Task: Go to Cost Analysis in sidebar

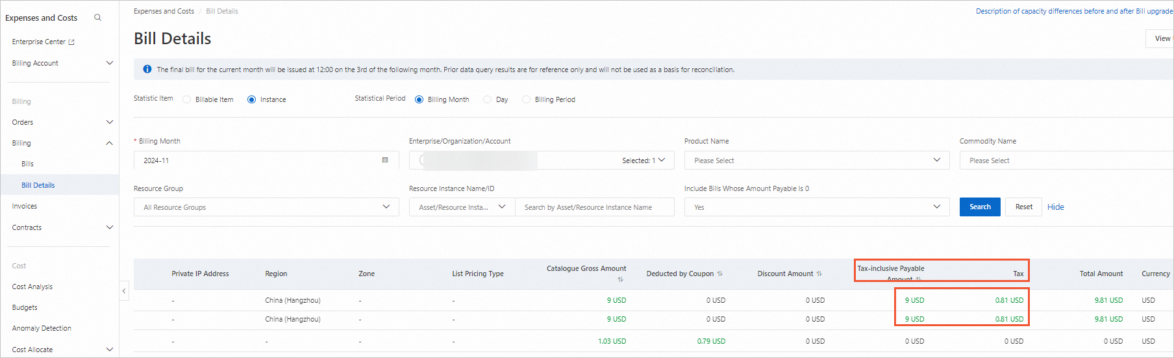Action: pyautogui.click(x=32, y=287)
